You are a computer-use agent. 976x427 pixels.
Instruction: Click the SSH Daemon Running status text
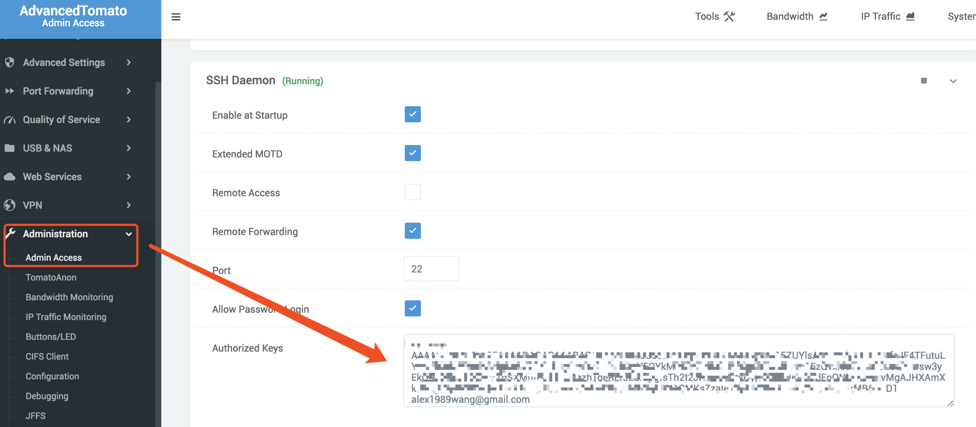point(302,81)
